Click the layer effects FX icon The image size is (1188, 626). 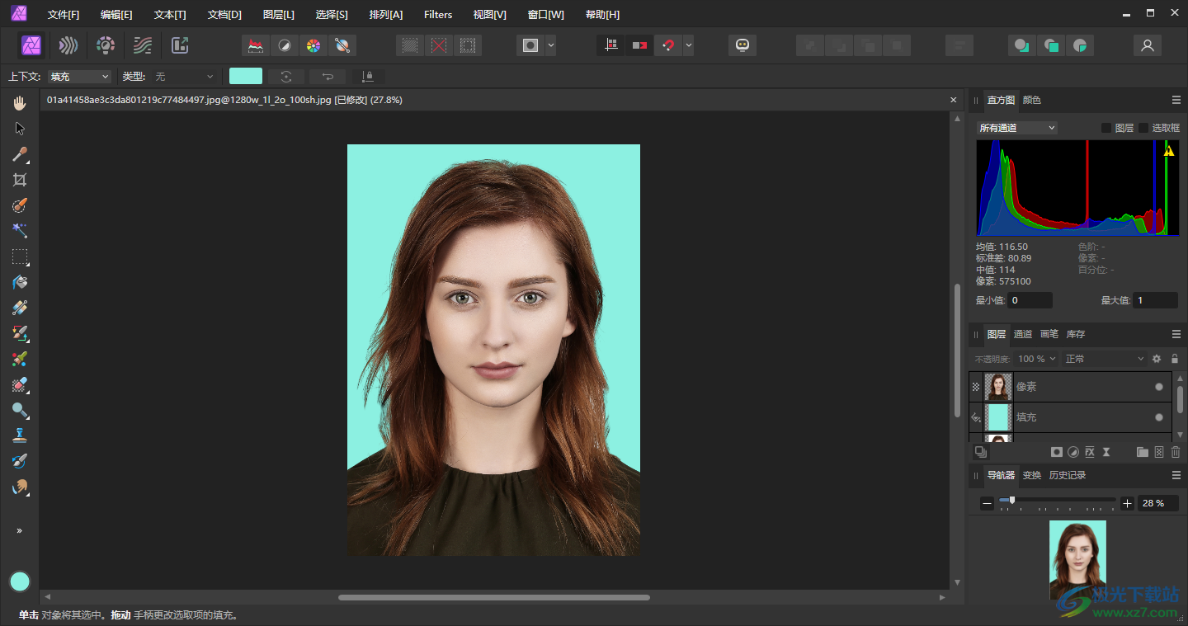[1090, 452]
